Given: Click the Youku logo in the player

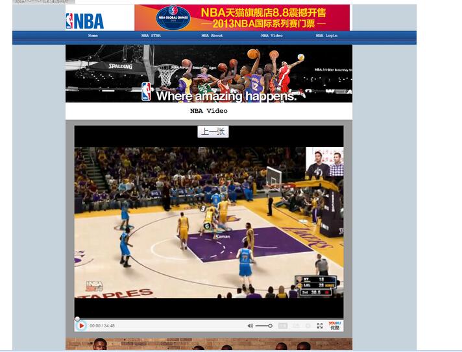Looking at the screenshot, I should (x=334, y=325).
